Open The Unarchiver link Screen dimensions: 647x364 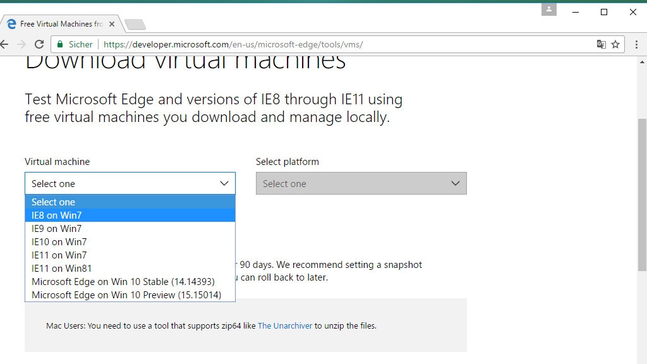pos(285,326)
